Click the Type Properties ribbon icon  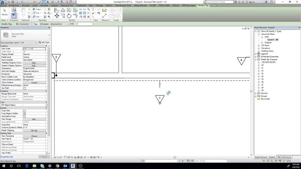[x=14, y=10]
